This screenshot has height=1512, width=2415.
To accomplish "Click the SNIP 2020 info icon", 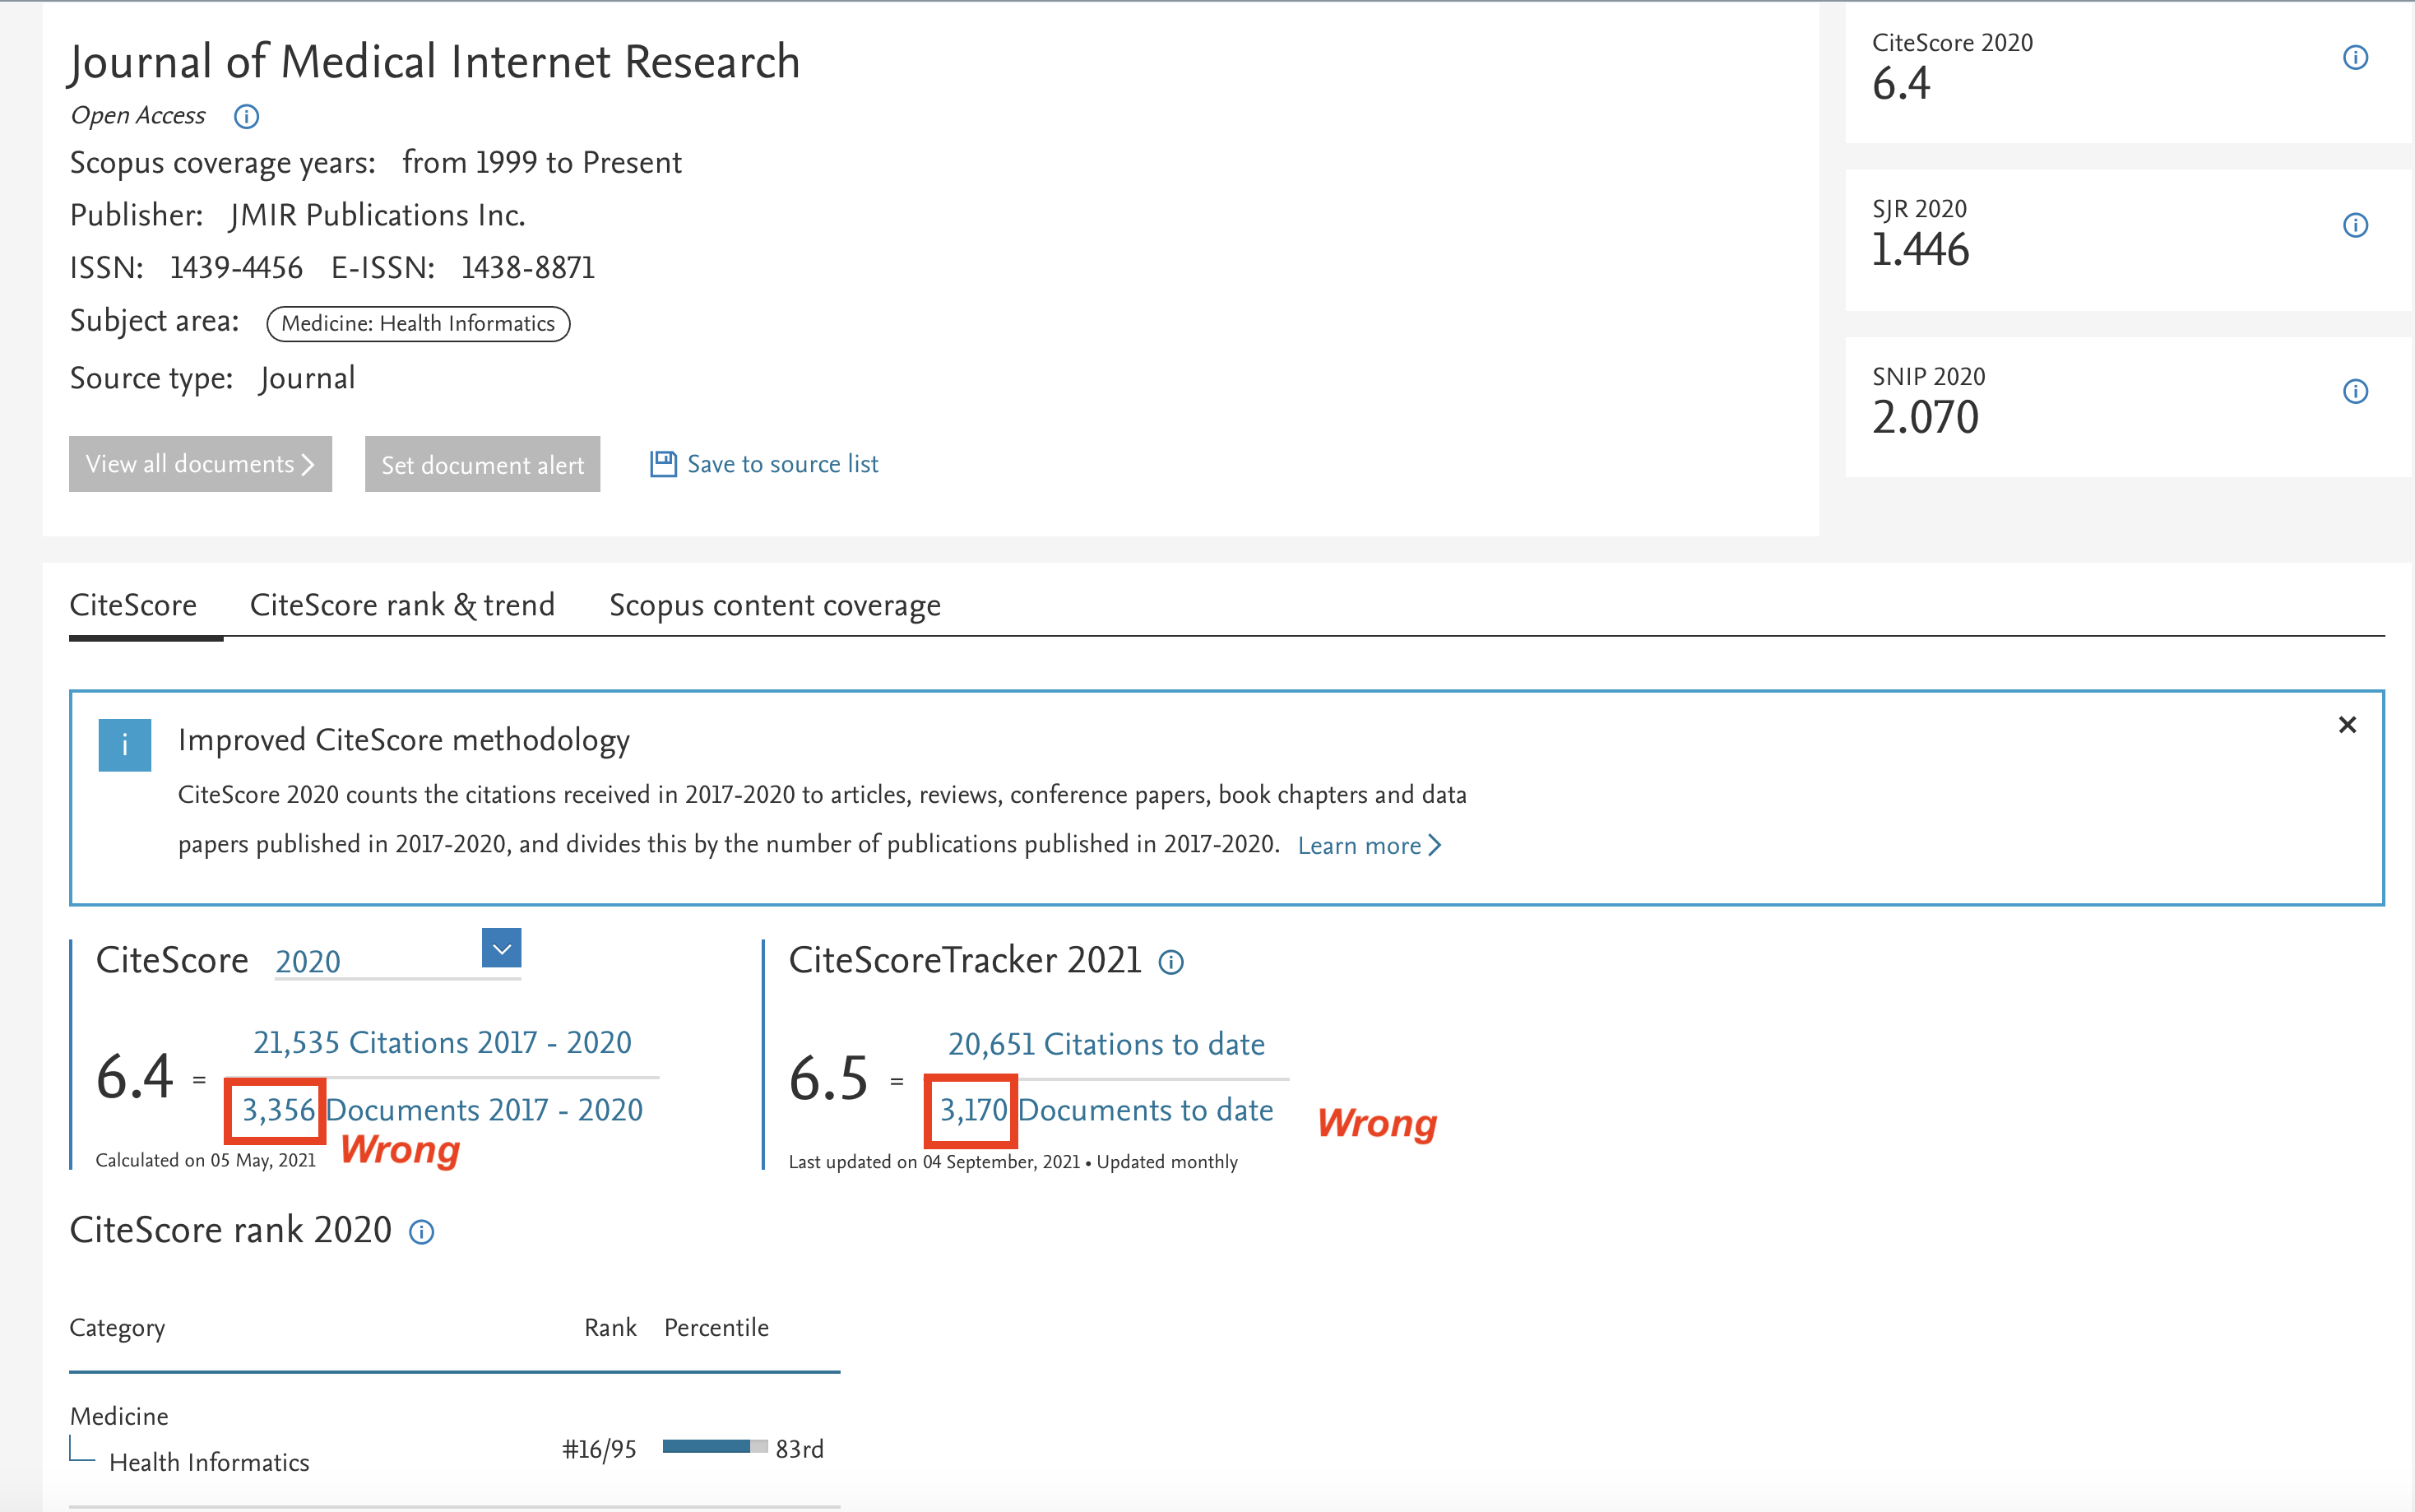I will pos(2354,391).
